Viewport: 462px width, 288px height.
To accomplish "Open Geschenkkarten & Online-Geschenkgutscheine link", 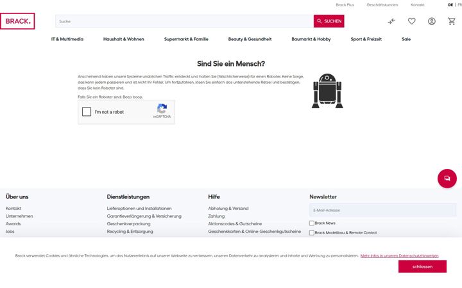I will (x=255, y=231).
